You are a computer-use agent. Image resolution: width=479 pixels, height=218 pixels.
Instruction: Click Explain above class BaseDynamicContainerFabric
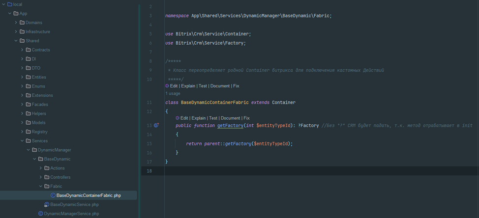point(188,86)
